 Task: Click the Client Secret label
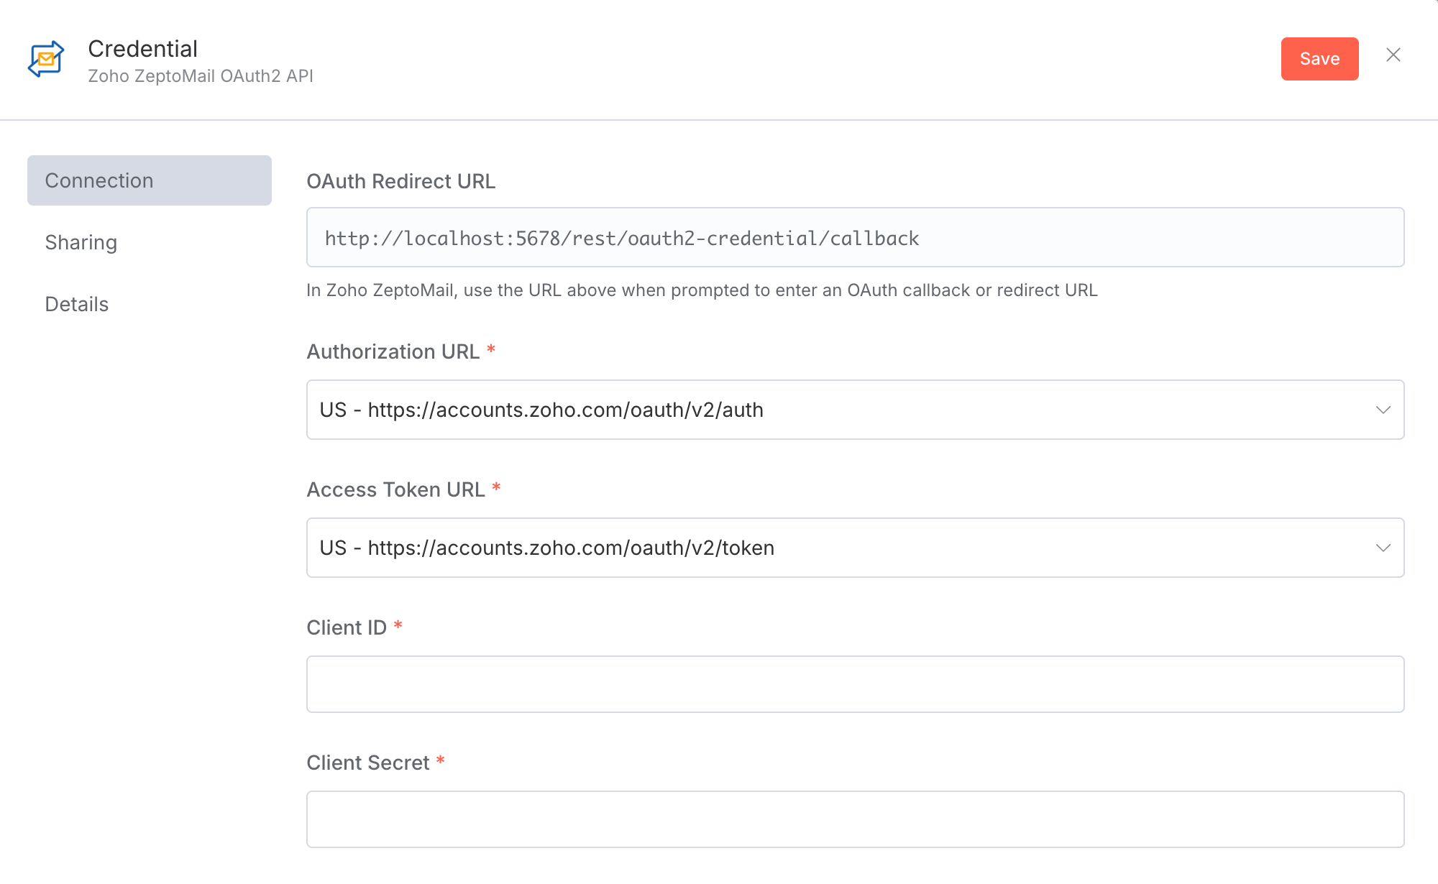367,763
